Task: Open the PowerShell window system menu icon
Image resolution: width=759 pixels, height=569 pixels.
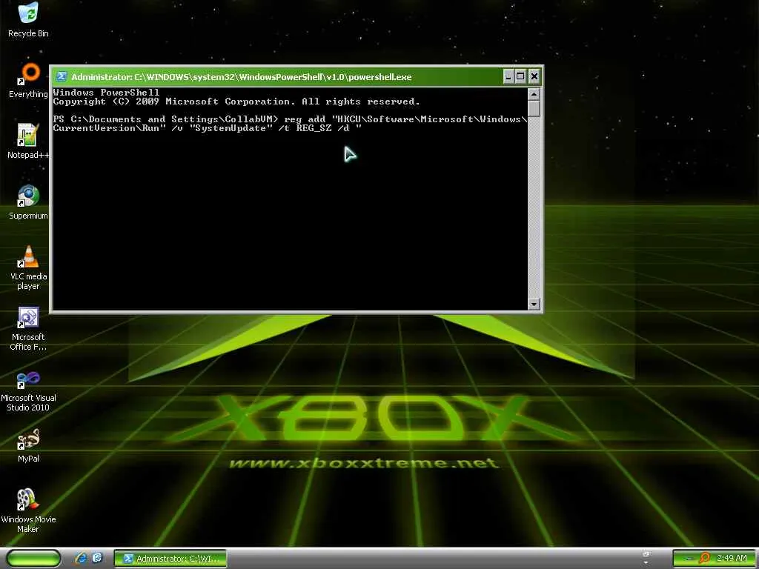Action: [62, 76]
